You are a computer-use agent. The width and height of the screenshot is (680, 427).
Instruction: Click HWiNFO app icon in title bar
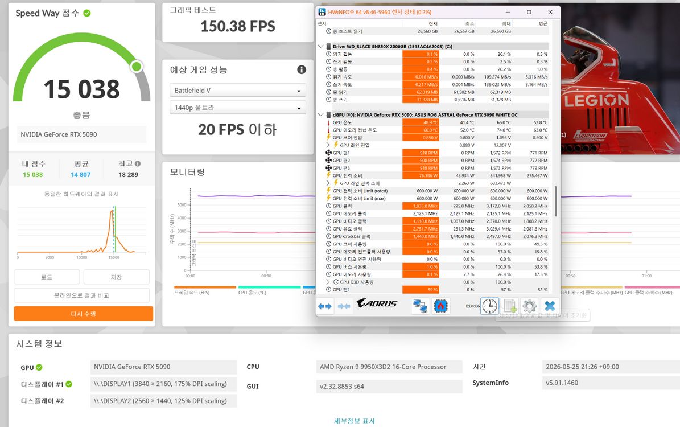coord(322,12)
